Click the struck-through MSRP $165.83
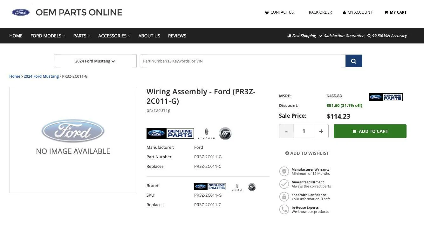 click(334, 96)
